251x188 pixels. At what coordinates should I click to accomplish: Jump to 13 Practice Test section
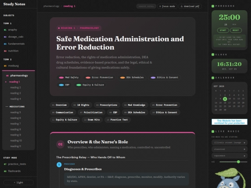tap(118, 120)
